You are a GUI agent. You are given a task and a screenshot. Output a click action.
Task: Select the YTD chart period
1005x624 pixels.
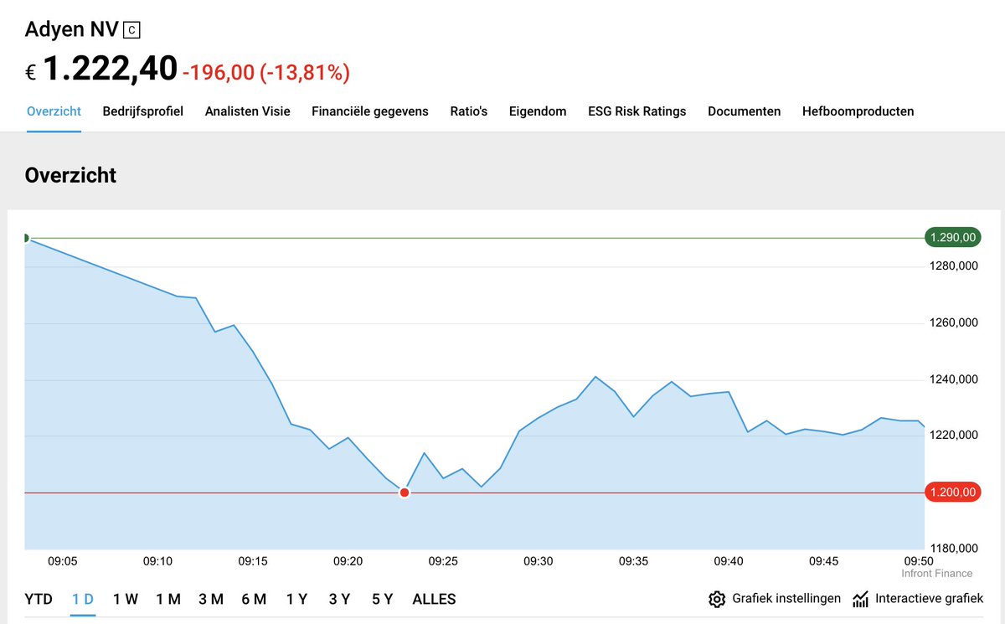coord(39,599)
